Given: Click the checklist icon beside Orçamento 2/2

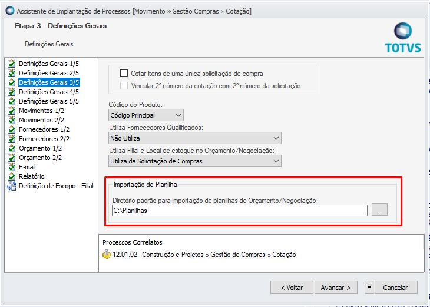Looking at the screenshot, I should click(12, 158).
